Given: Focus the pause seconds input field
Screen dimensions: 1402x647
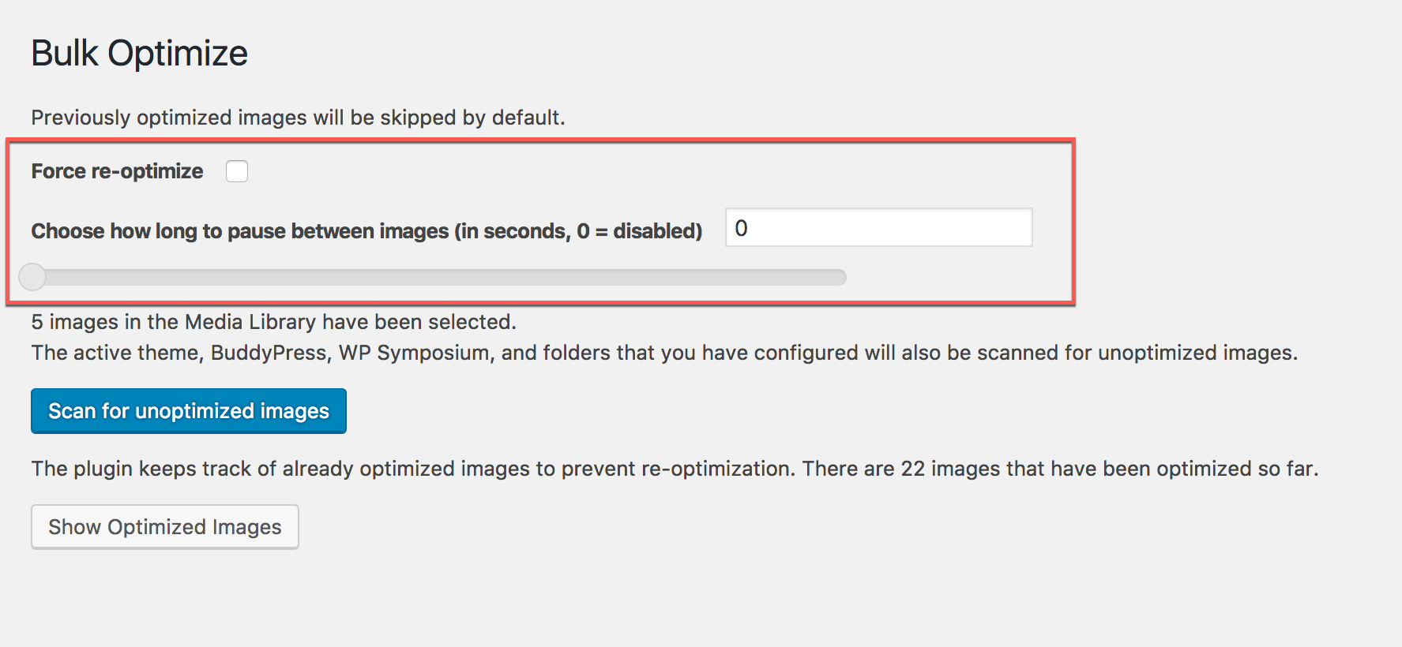Looking at the screenshot, I should point(878,228).
